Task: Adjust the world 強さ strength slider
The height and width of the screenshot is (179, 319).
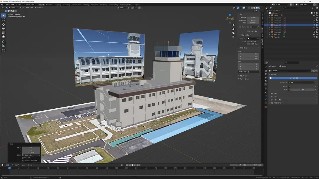Action: pos(302,89)
